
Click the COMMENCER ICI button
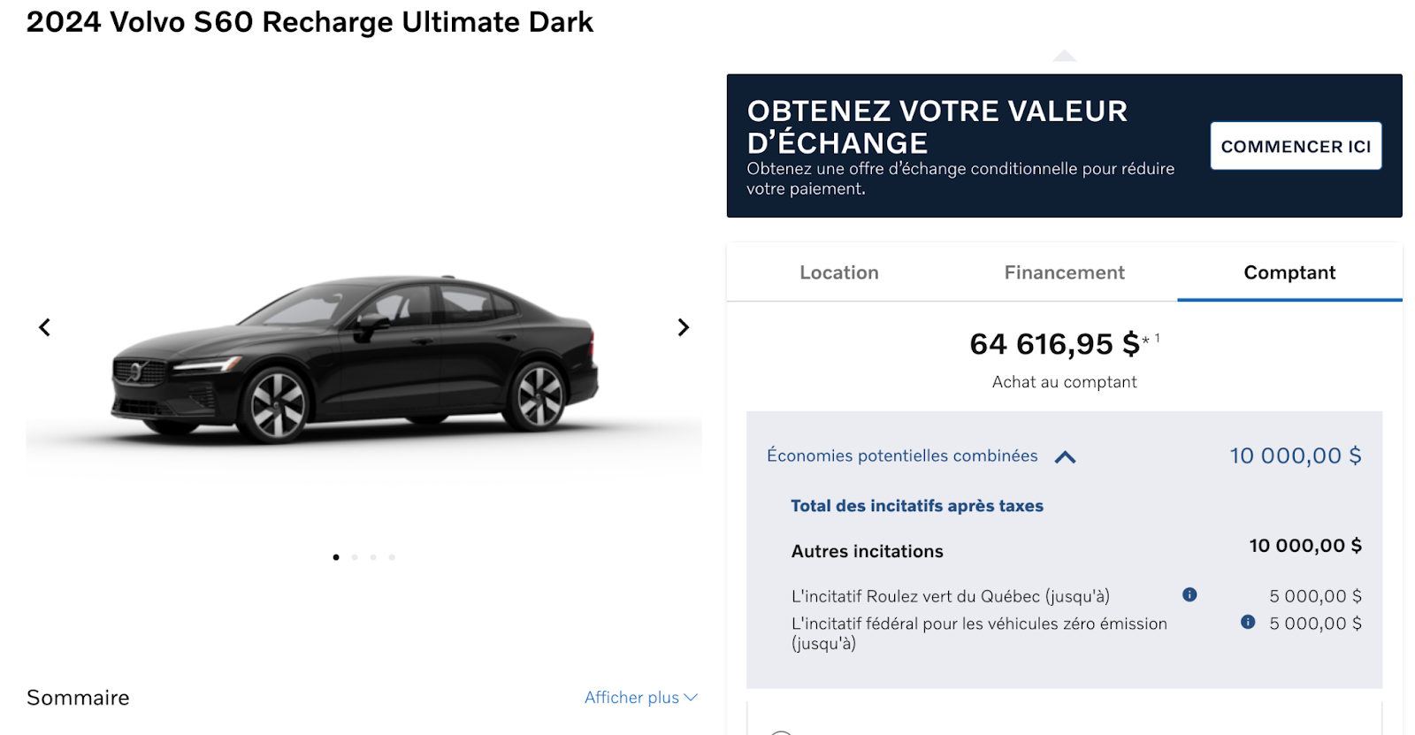click(x=1295, y=146)
